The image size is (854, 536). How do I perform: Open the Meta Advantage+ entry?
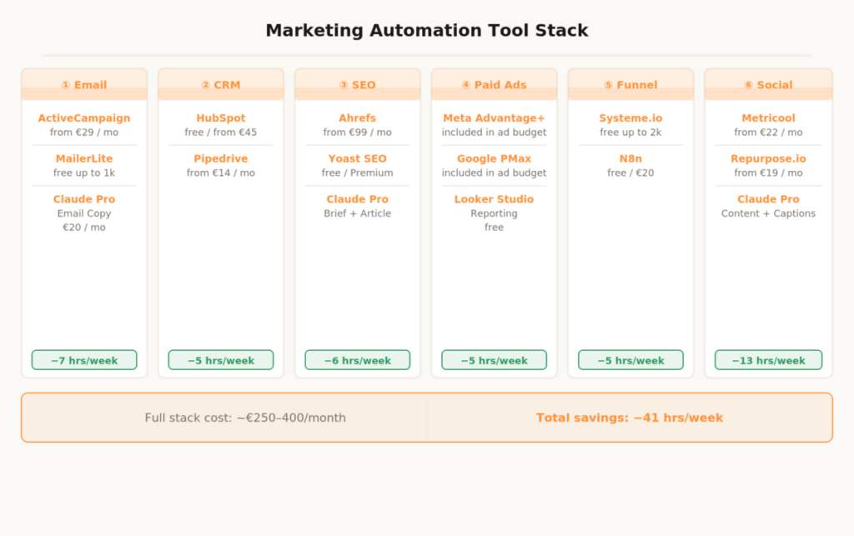[x=494, y=118]
